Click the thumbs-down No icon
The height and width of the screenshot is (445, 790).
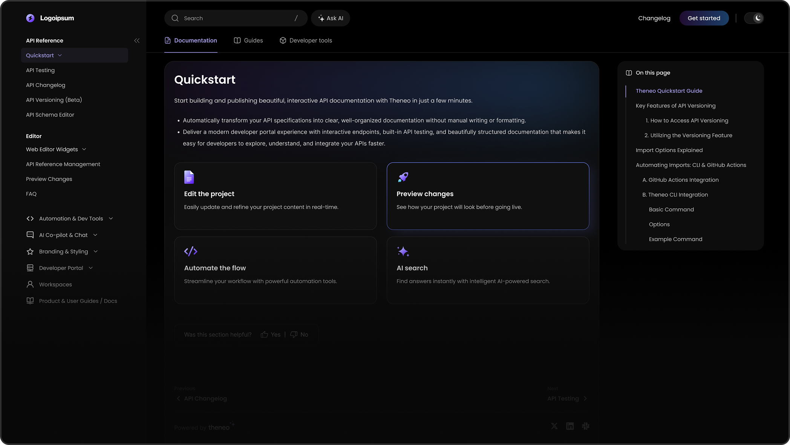294,335
